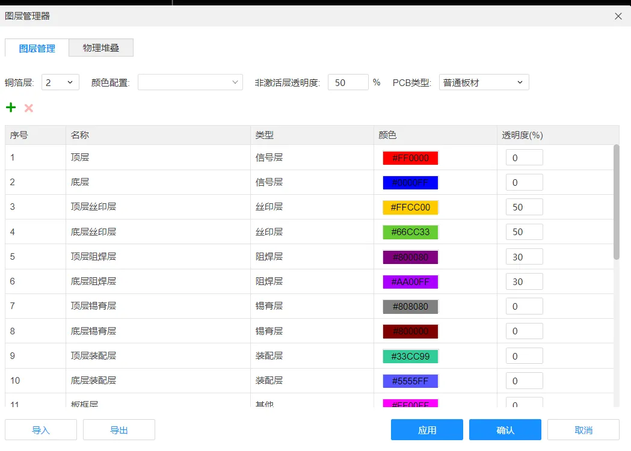Pick the green #66CC33 color swatch
This screenshot has width=631, height=451.
[x=410, y=232]
